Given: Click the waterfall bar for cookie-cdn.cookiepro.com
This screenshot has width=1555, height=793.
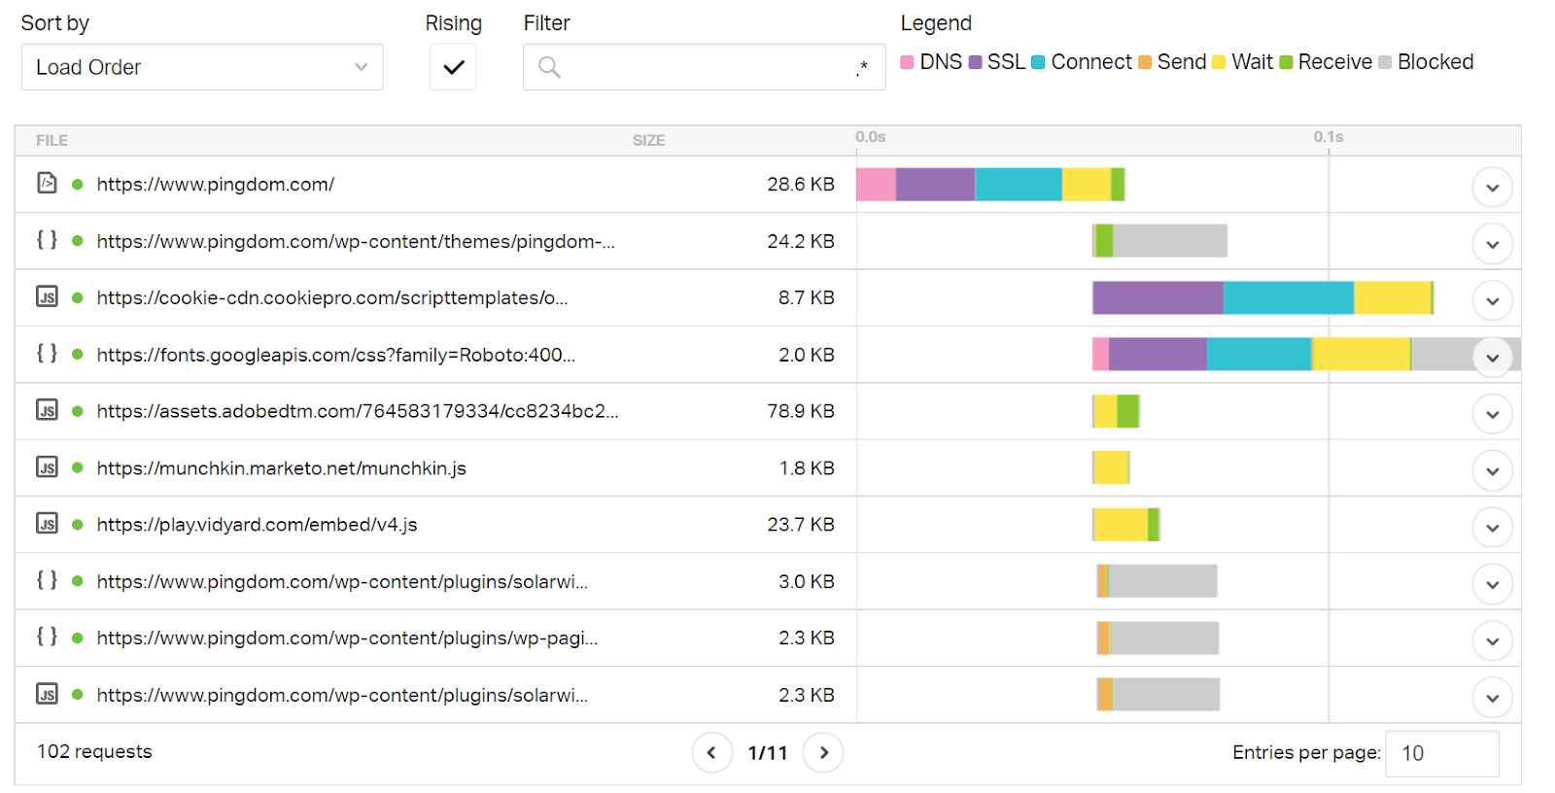Looking at the screenshot, I should tap(1263, 297).
